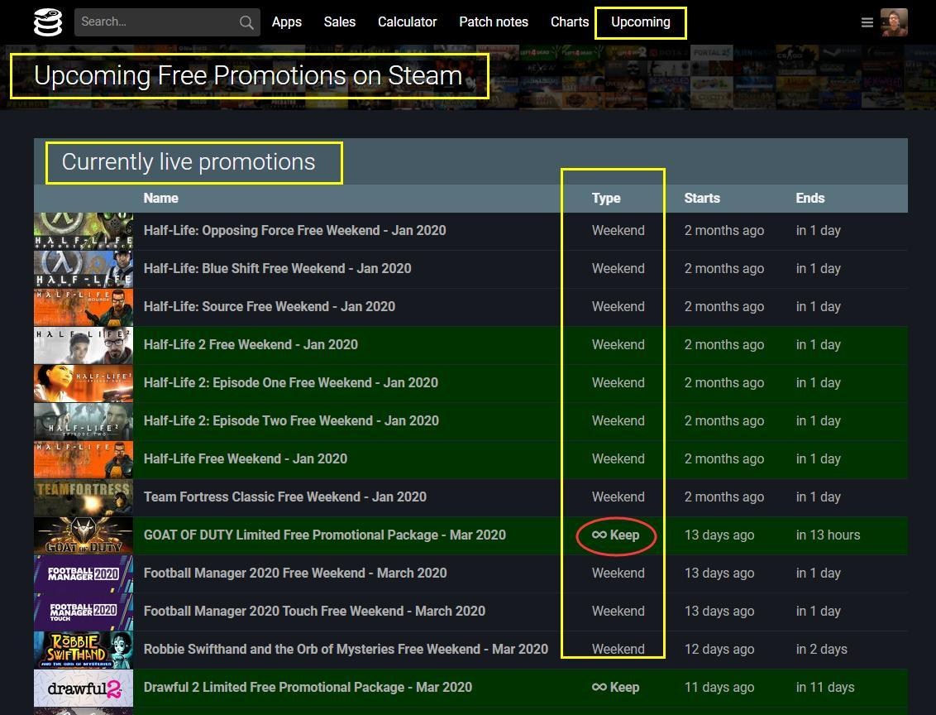This screenshot has width=936, height=715.
Task: Click '12 days ago' start time
Action: [x=719, y=650]
